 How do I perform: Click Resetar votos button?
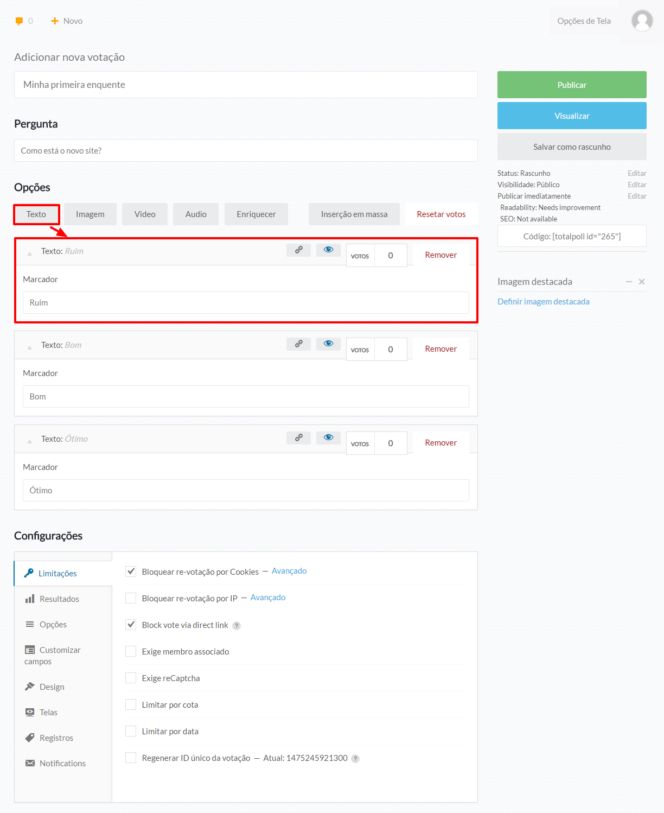441,214
